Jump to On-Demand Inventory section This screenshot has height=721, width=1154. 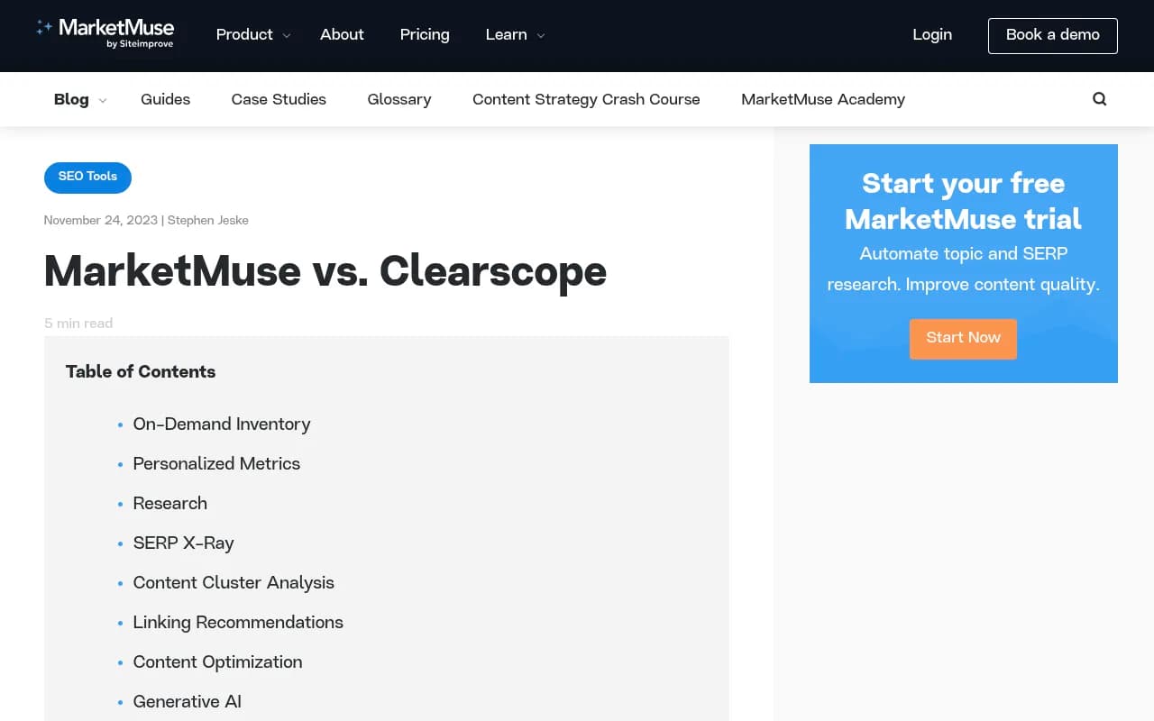click(222, 424)
